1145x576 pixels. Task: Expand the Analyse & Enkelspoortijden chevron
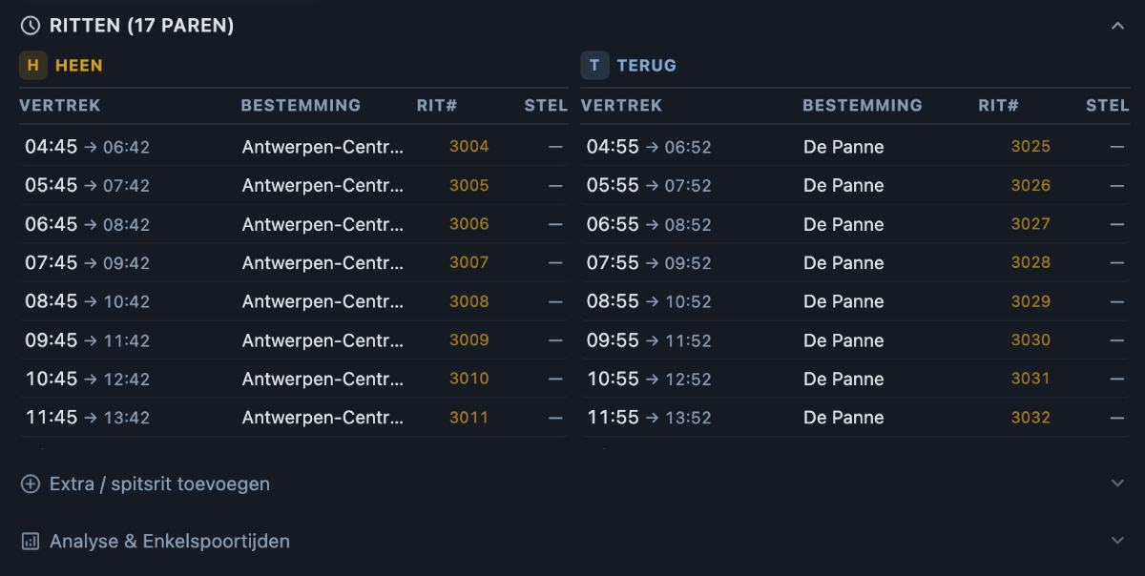click(x=1118, y=541)
